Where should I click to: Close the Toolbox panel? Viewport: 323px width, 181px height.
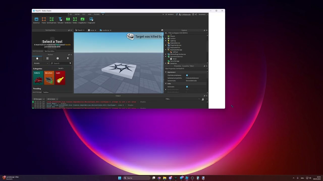tap(71, 55)
